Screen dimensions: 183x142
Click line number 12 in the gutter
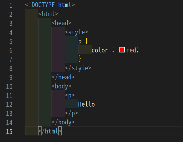click(9, 105)
